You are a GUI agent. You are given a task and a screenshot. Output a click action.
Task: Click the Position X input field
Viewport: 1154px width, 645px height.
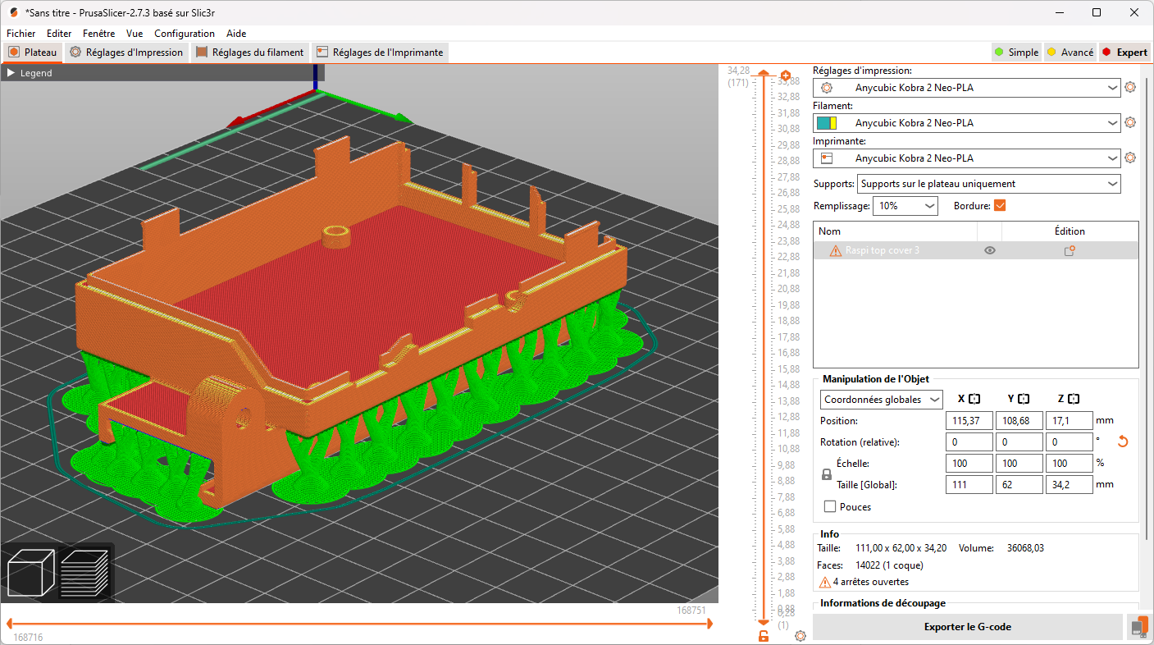pyautogui.click(x=969, y=420)
